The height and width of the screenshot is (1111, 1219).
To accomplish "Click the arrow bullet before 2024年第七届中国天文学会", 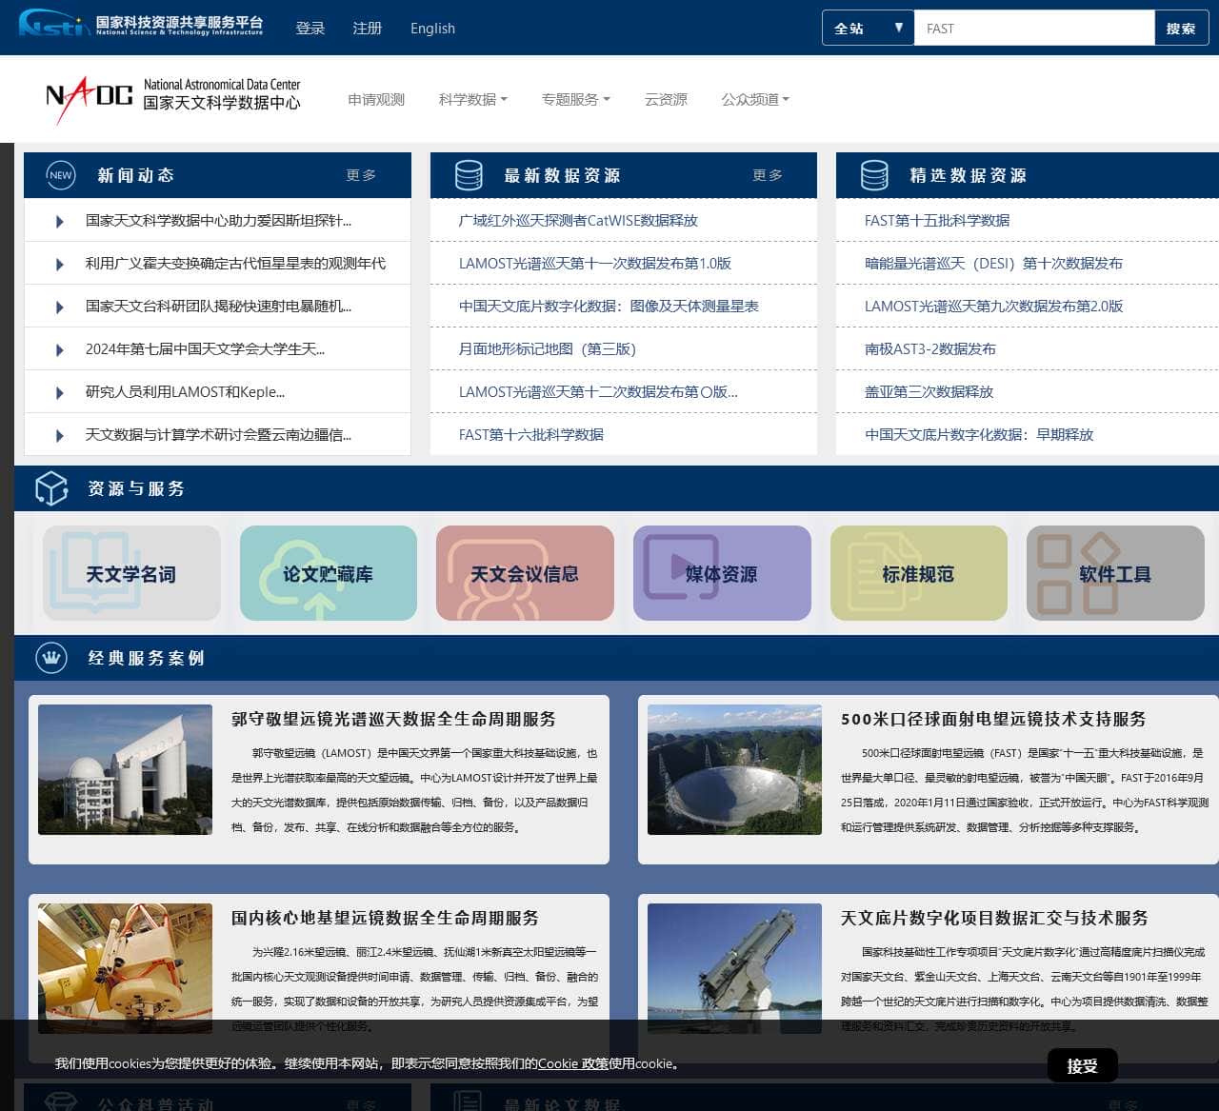I will coord(60,350).
